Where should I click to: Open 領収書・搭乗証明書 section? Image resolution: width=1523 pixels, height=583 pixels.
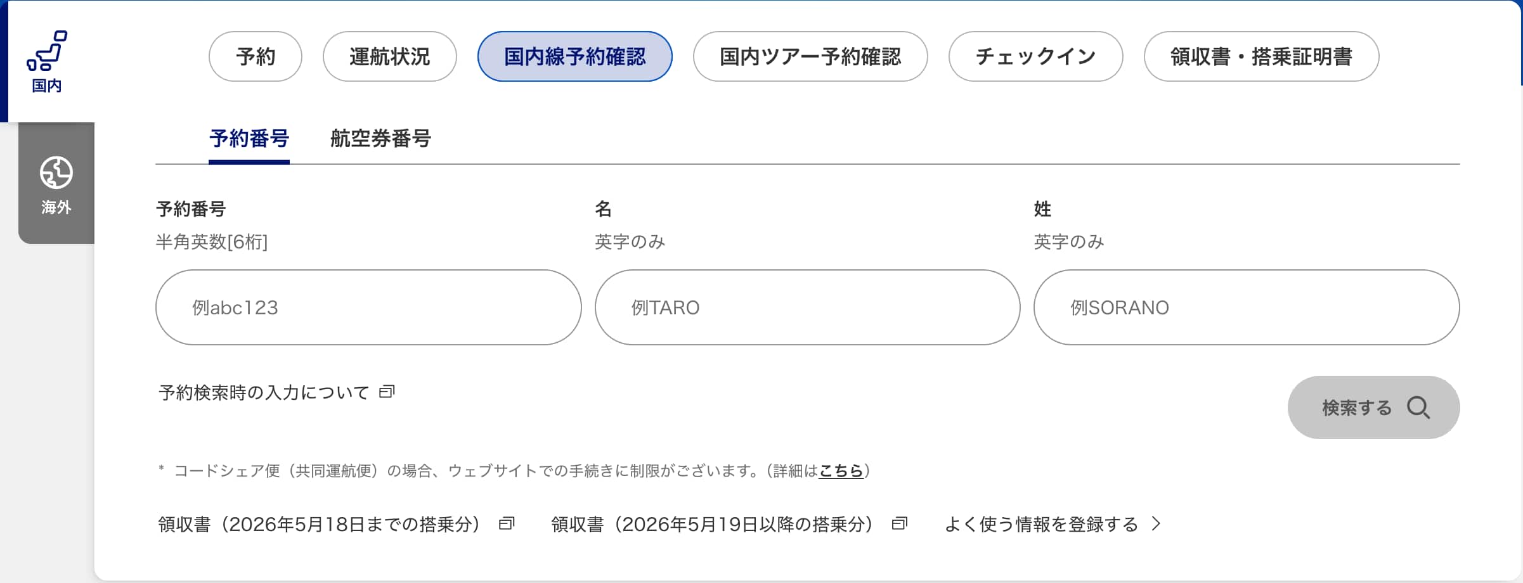coord(1262,56)
